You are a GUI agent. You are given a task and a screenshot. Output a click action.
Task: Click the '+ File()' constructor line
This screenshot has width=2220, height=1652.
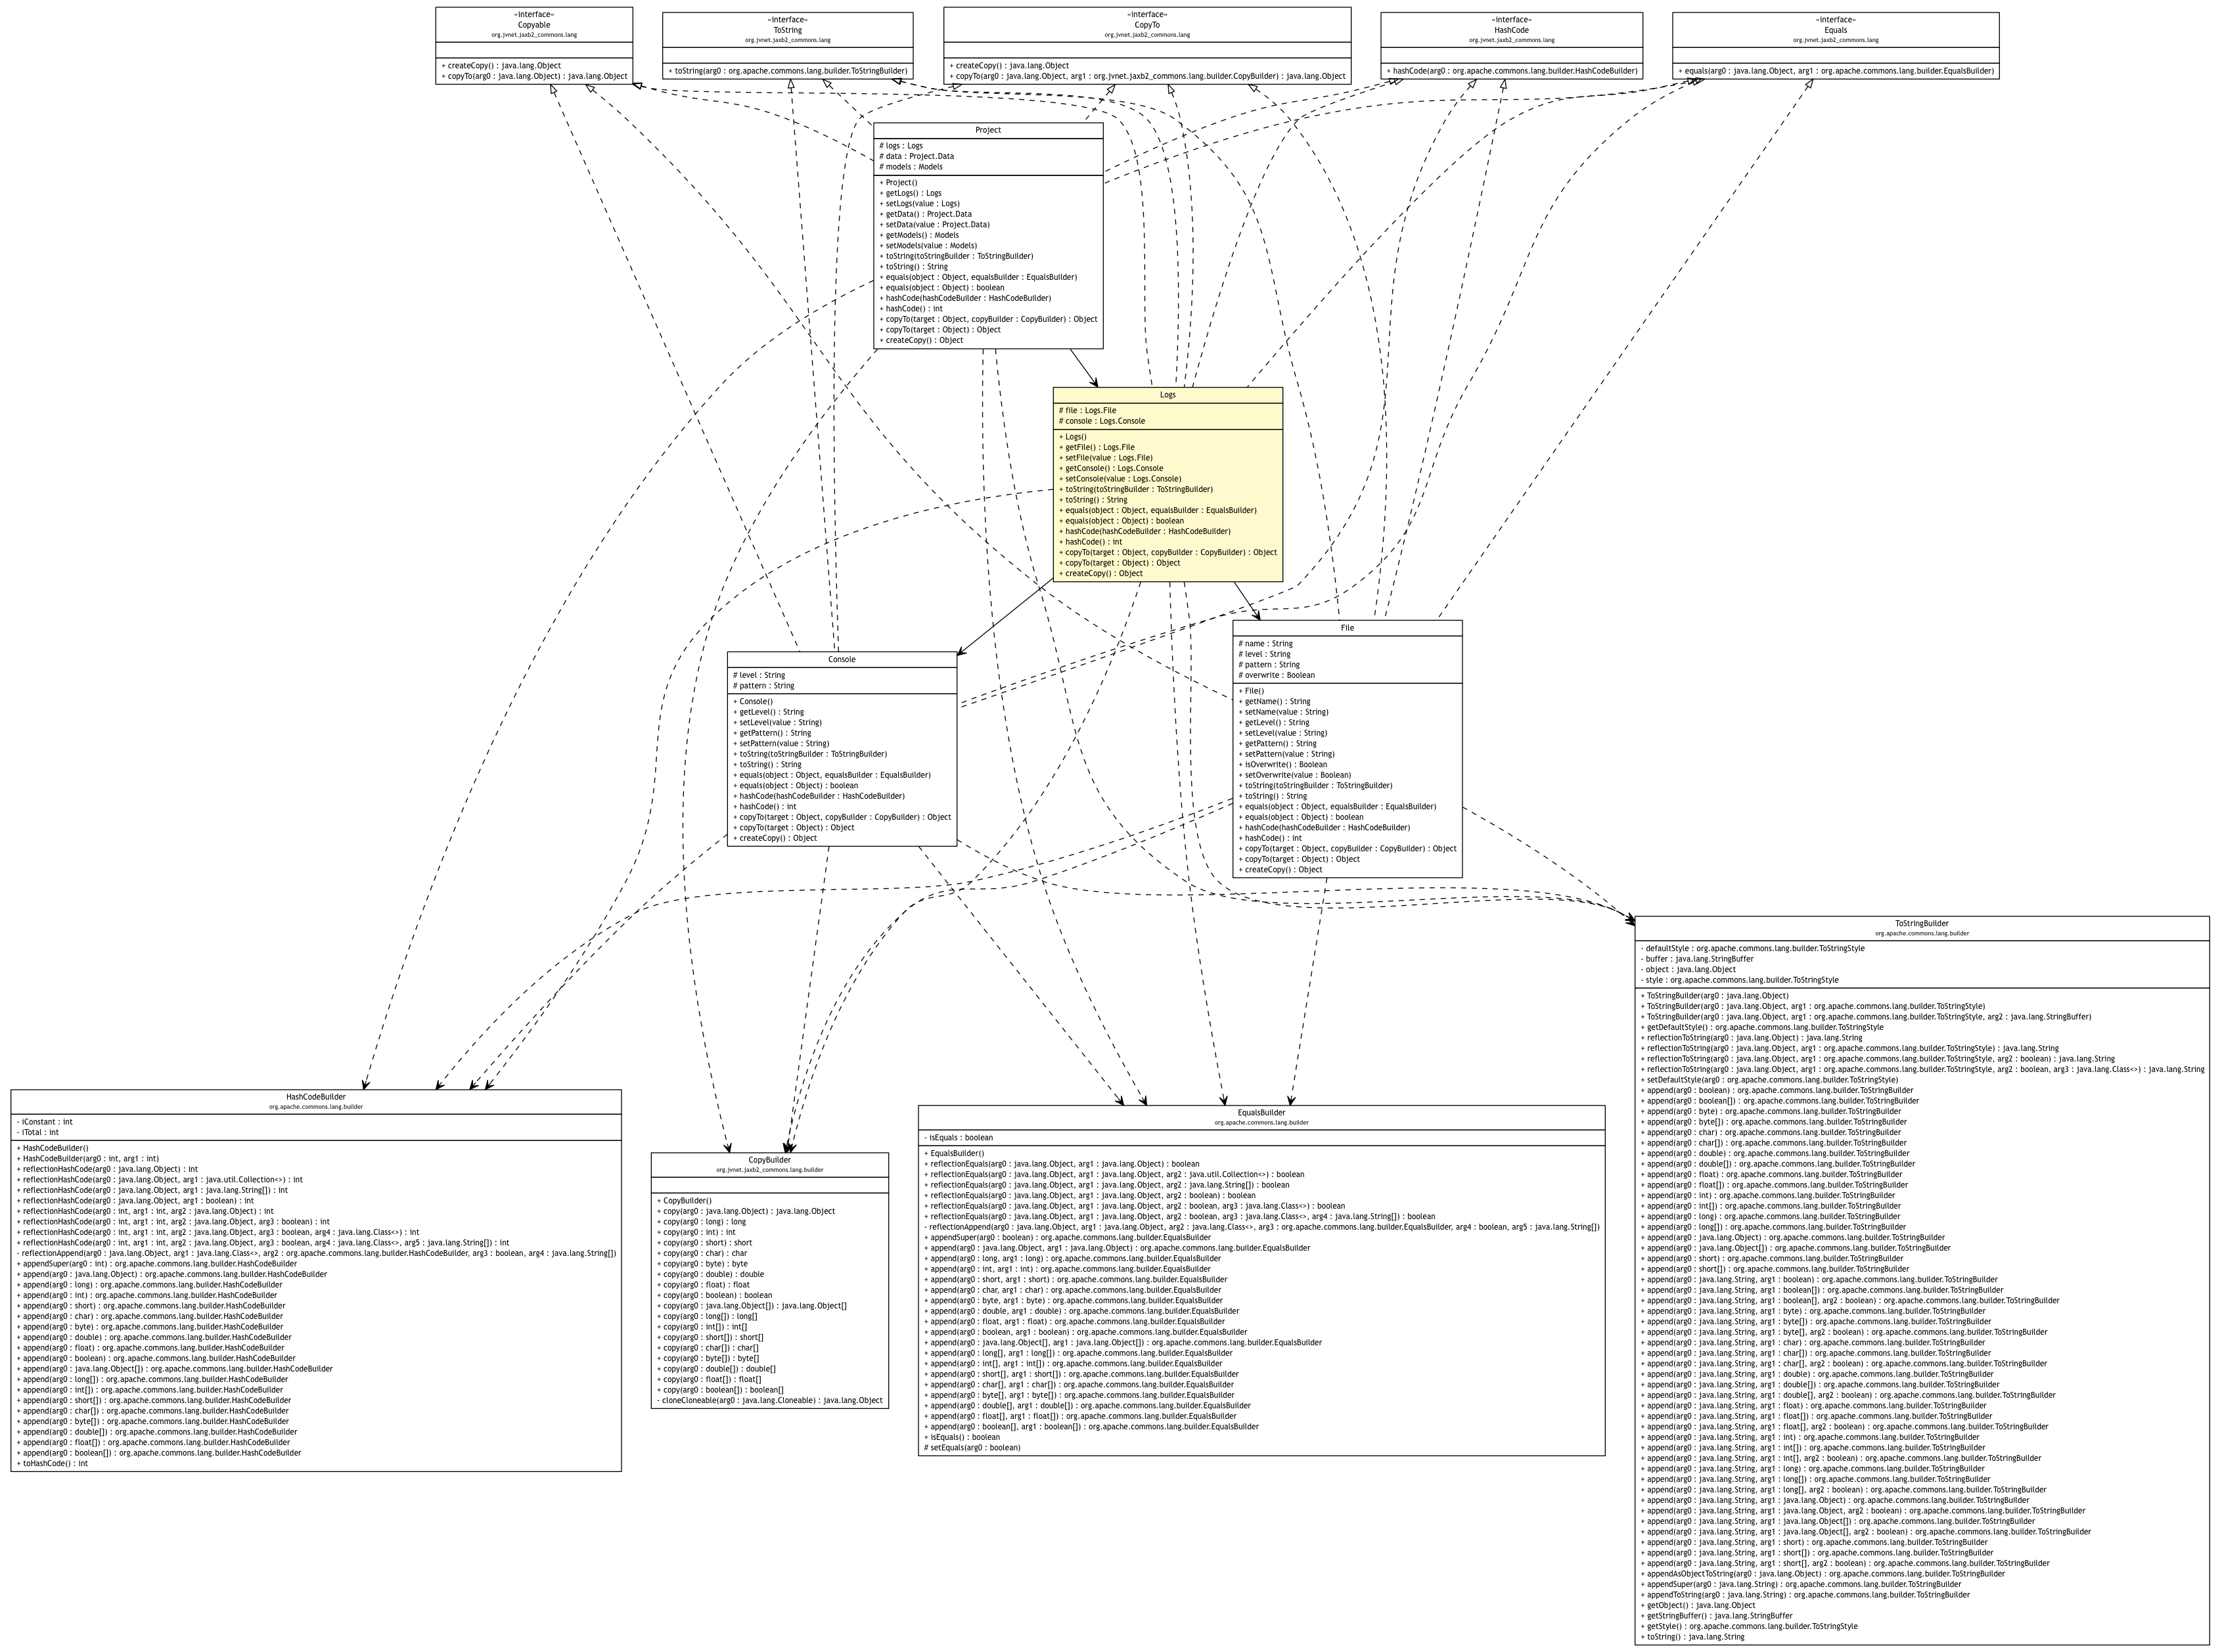click(x=1251, y=691)
